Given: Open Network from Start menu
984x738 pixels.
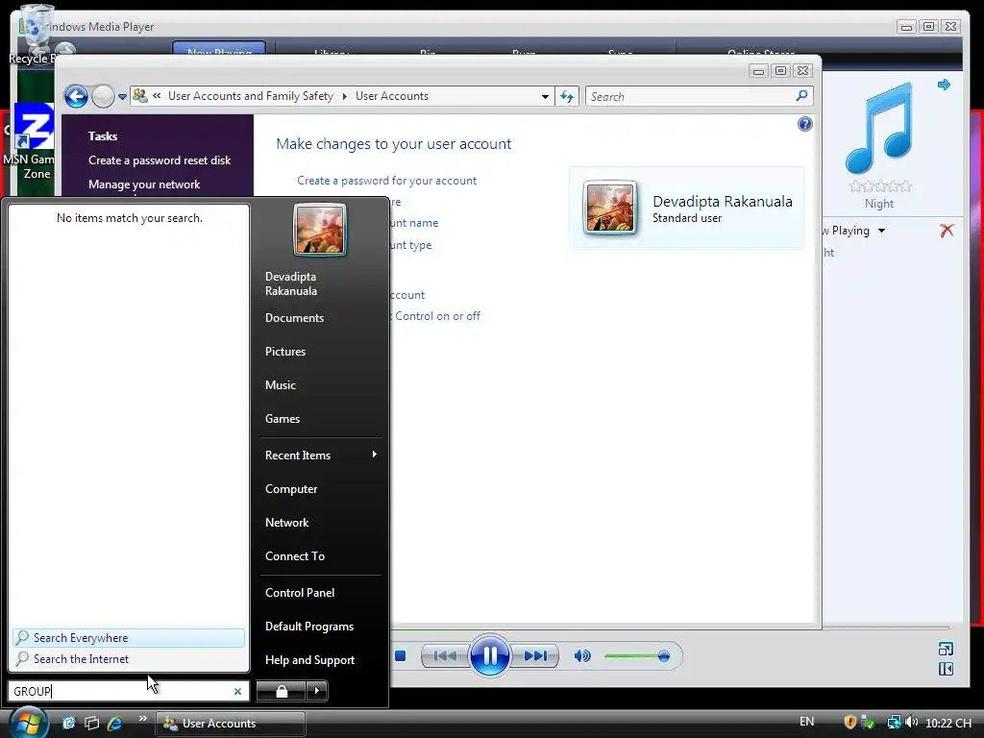Looking at the screenshot, I should [286, 522].
